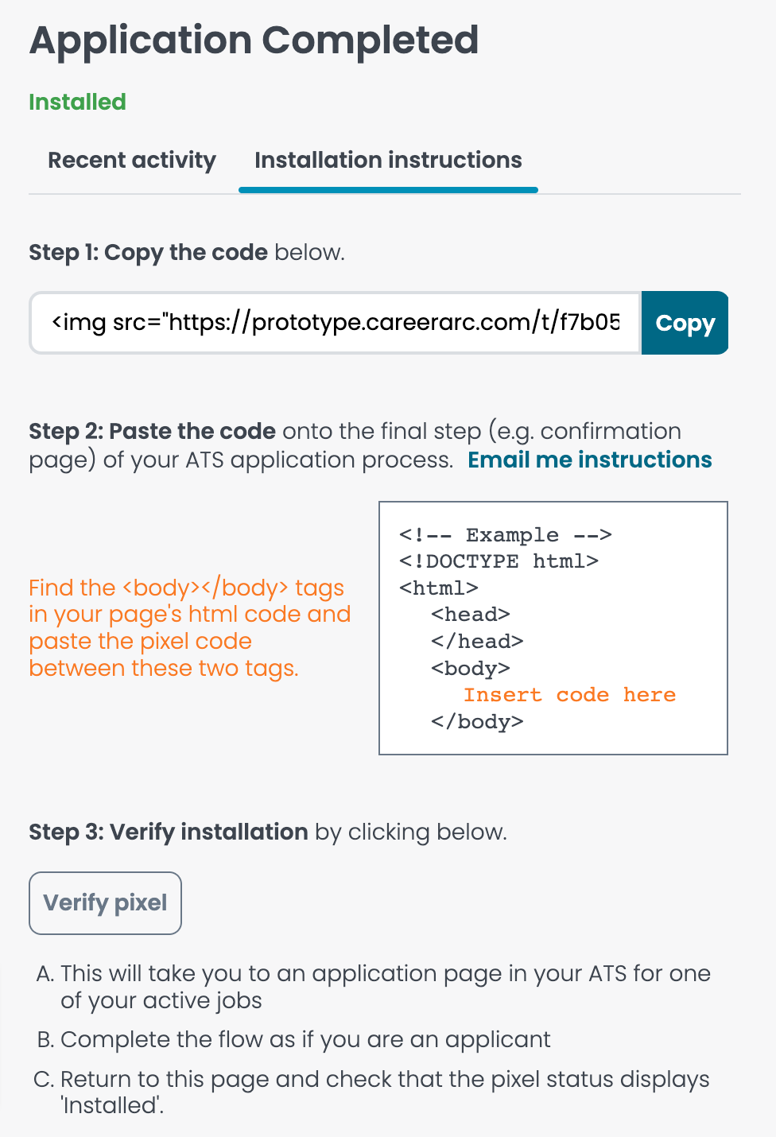Switch to the Recent activity tab
The height and width of the screenshot is (1137, 776).
click(x=132, y=161)
